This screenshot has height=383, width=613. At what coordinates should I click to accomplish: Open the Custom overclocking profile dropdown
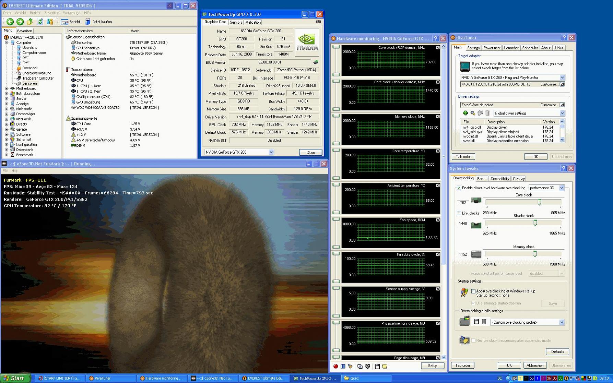pos(562,322)
